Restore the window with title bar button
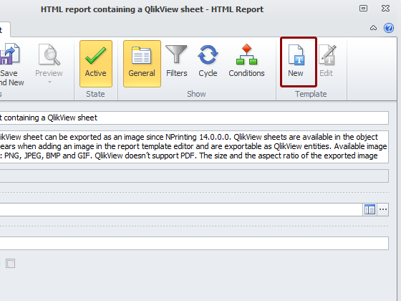 pyautogui.click(x=363, y=9)
